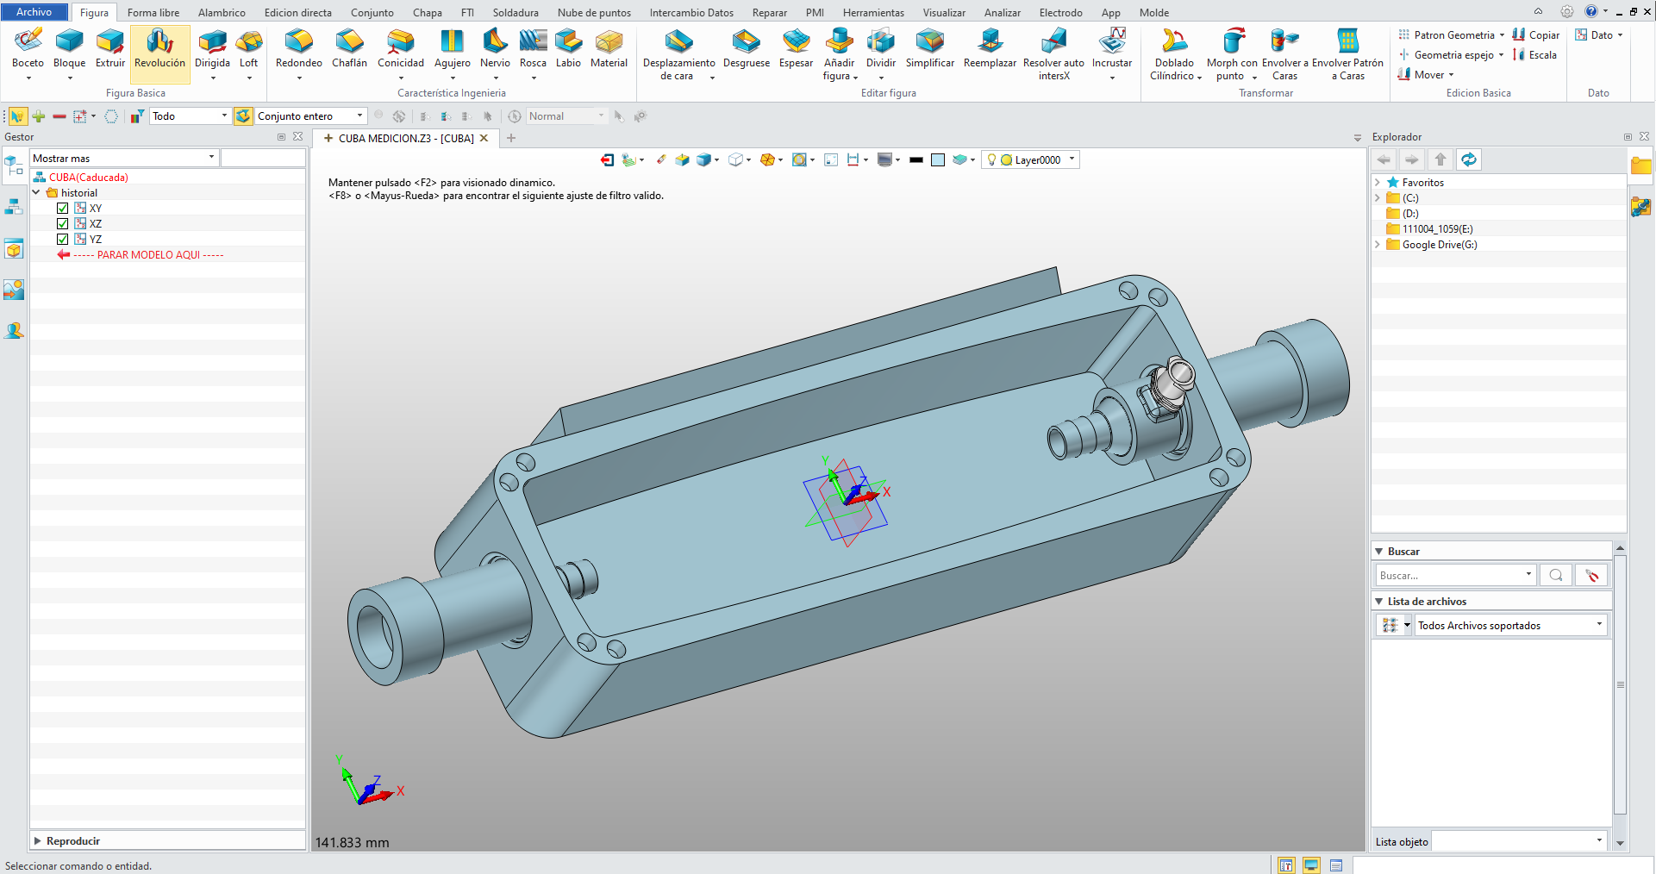1656x874 pixels.
Task: Refresh the Explorador panel
Action: click(1469, 159)
